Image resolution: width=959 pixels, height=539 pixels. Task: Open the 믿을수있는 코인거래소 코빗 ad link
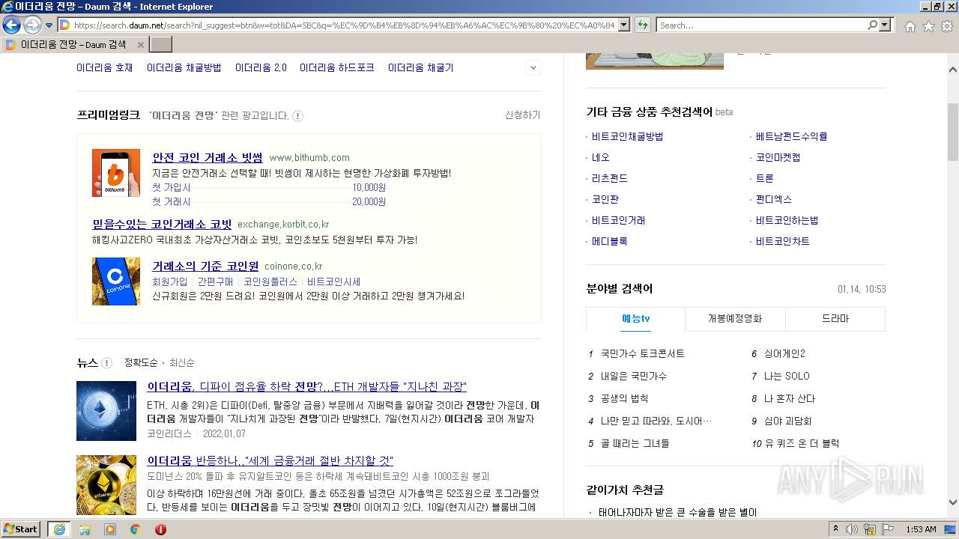162,224
